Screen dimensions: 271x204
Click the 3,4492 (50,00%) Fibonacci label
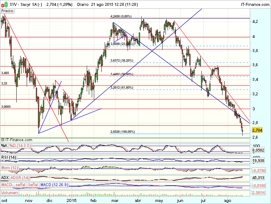point(122,74)
